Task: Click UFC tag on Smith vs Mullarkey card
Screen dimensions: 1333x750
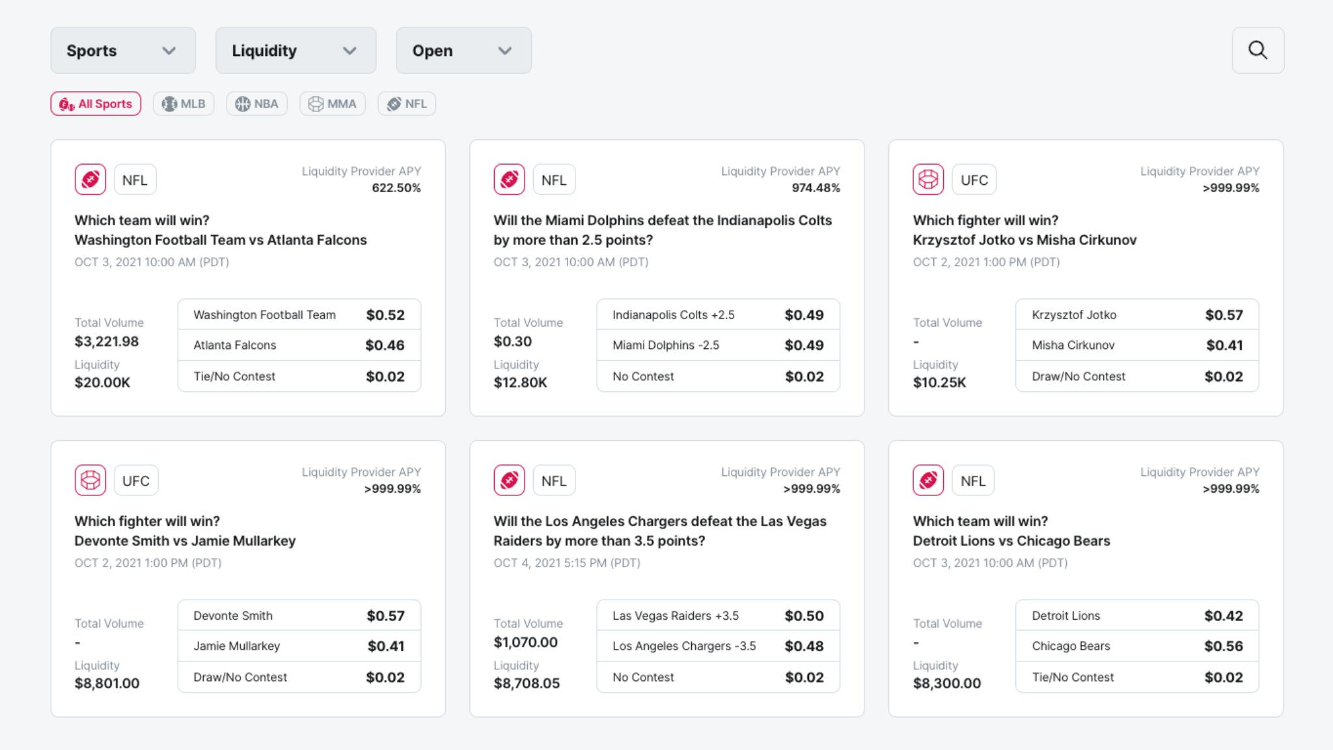Action: point(136,480)
